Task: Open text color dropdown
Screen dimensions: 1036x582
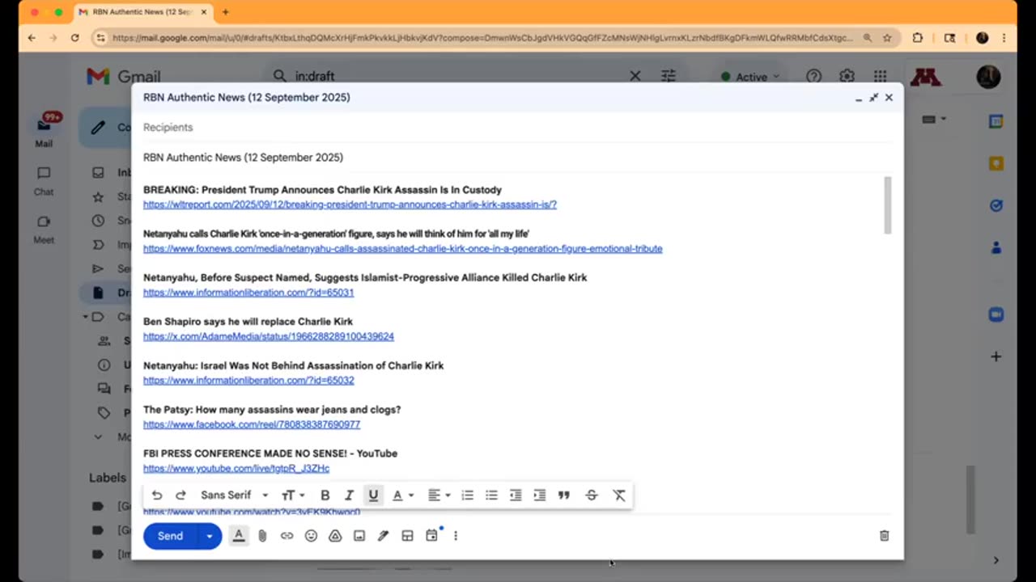Action: [402, 496]
